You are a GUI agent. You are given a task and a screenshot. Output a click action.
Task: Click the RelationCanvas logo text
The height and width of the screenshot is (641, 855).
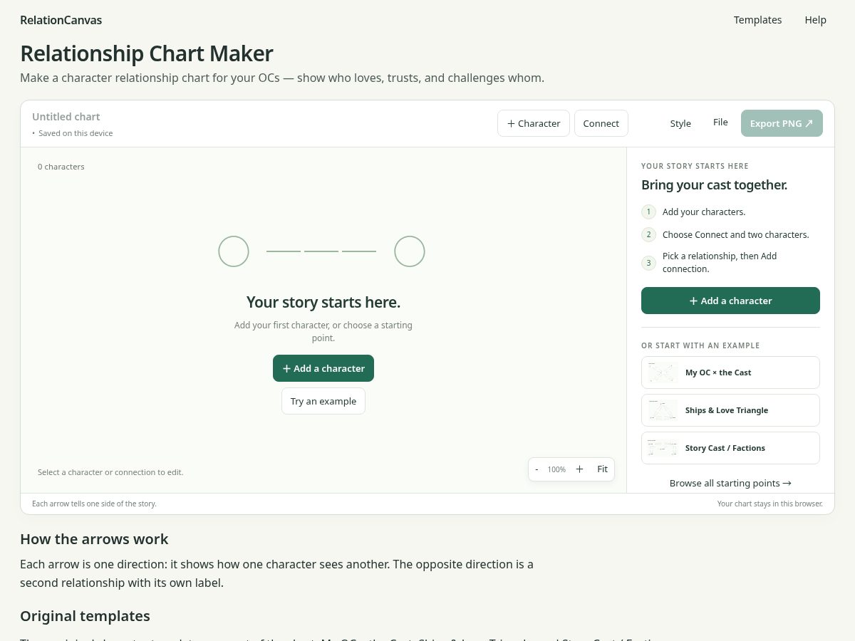pyautogui.click(x=61, y=20)
